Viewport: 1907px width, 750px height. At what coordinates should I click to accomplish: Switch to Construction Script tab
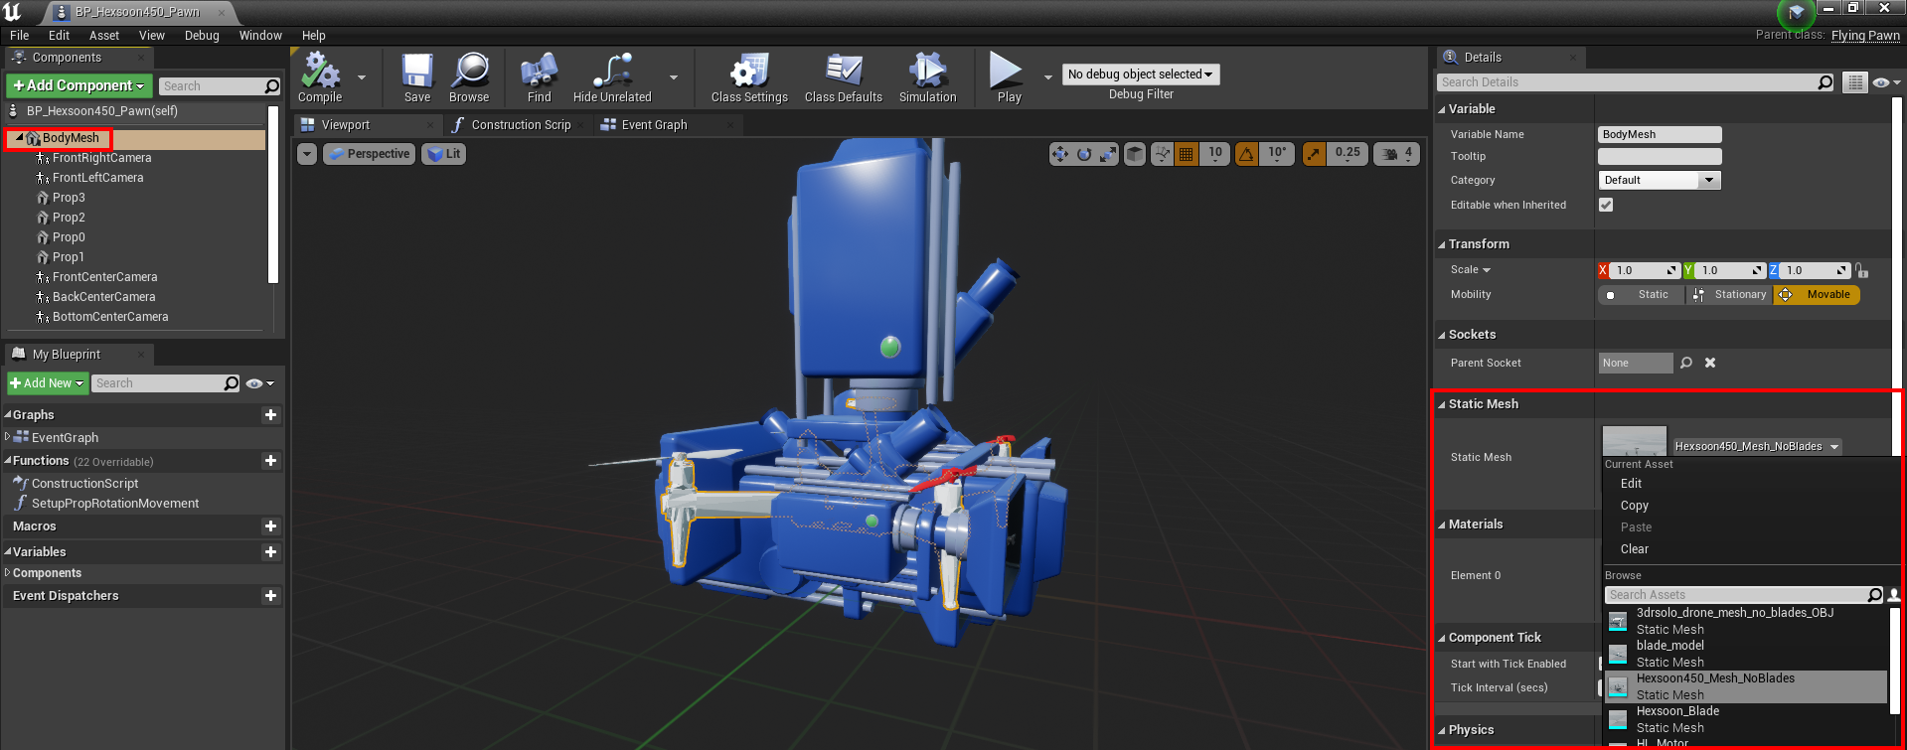(520, 125)
